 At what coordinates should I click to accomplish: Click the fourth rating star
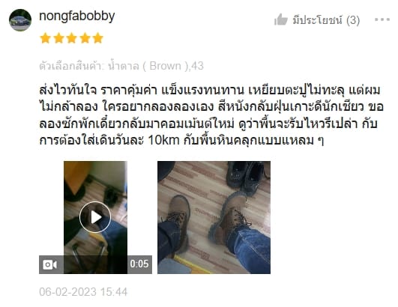85,38
